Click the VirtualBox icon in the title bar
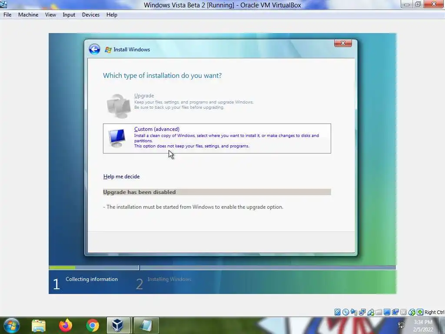The width and height of the screenshot is (445, 334). click(3, 4)
